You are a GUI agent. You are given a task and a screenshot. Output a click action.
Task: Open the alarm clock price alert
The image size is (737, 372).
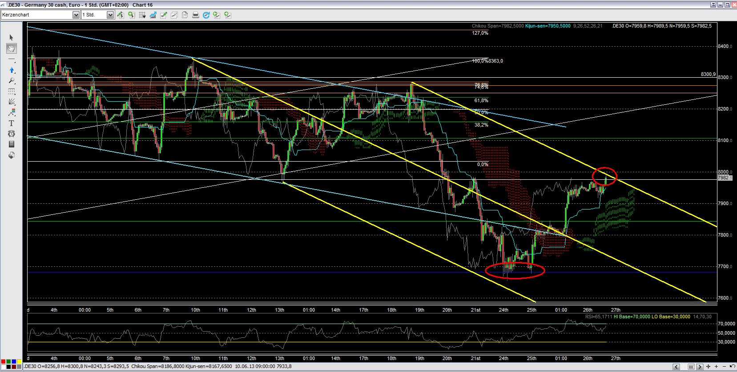click(x=12, y=134)
